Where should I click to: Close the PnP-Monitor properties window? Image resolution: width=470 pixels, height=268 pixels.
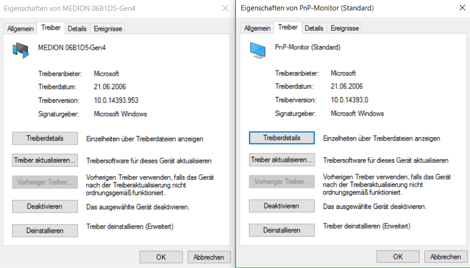pyautogui.click(x=462, y=8)
